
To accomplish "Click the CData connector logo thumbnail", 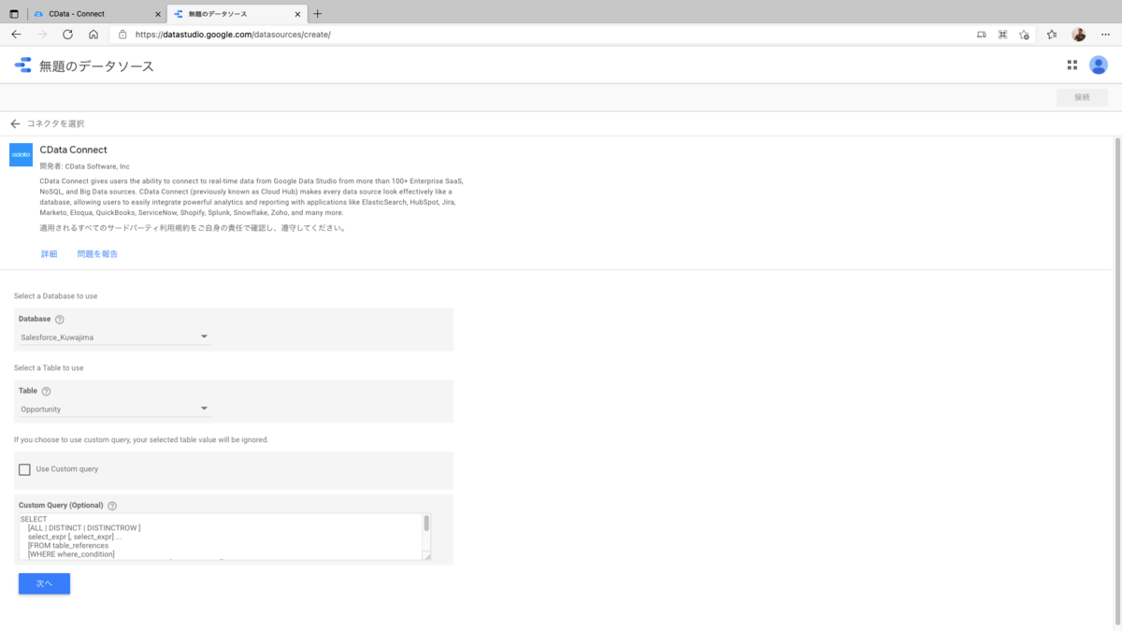I will pos(21,154).
